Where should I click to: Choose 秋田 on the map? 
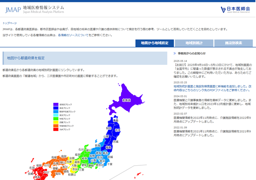point(109,128)
